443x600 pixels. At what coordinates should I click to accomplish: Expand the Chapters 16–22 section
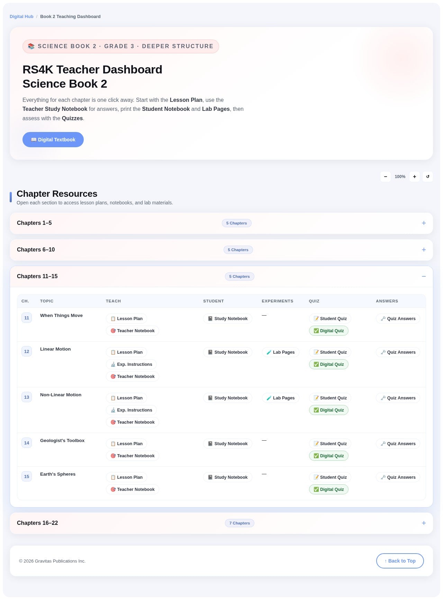click(x=221, y=523)
